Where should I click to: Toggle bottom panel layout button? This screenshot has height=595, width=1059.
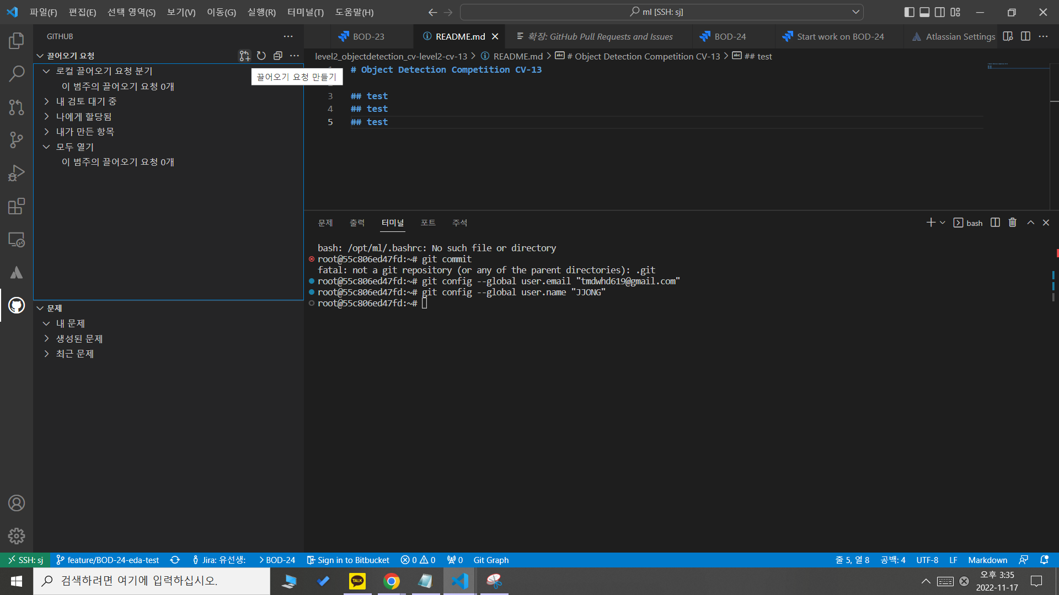(x=924, y=12)
